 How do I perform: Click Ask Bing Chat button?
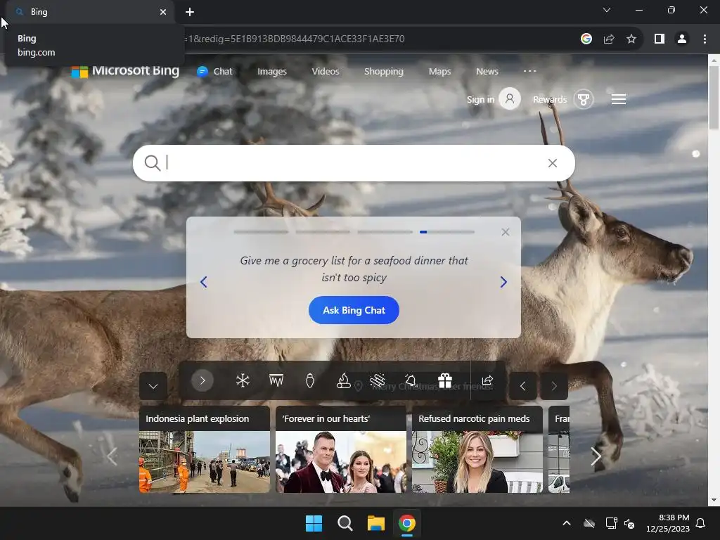[x=354, y=310]
